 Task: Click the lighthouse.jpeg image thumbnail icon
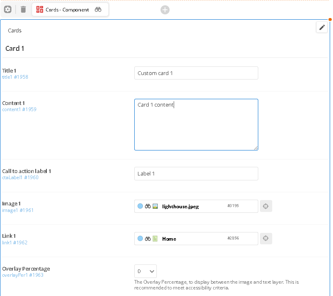click(x=155, y=206)
